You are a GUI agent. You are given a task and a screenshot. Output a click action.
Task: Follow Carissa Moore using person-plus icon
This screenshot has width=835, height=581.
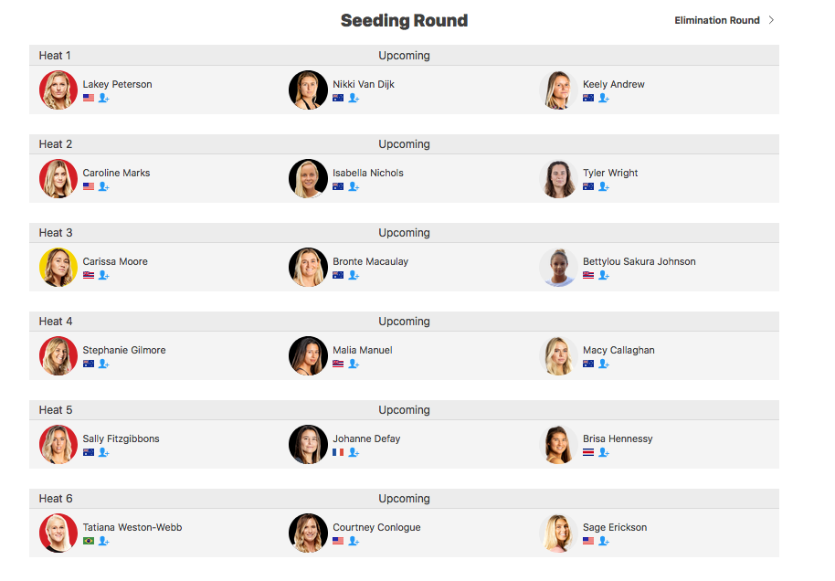coord(104,275)
